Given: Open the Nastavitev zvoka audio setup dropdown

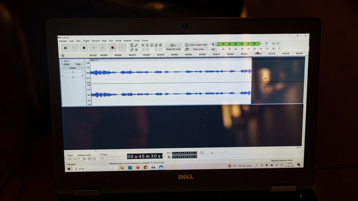Looking at the screenshot, I should tap(173, 47).
